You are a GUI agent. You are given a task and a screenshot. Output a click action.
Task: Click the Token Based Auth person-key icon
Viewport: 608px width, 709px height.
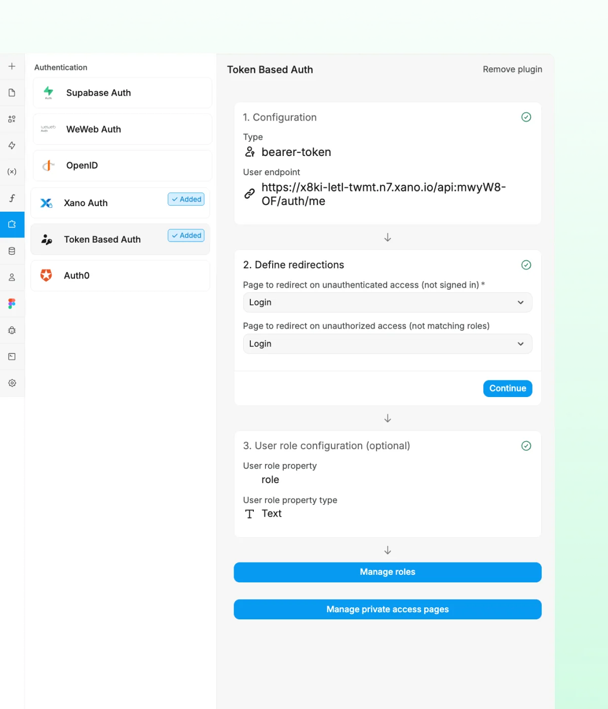(x=46, y=240)
